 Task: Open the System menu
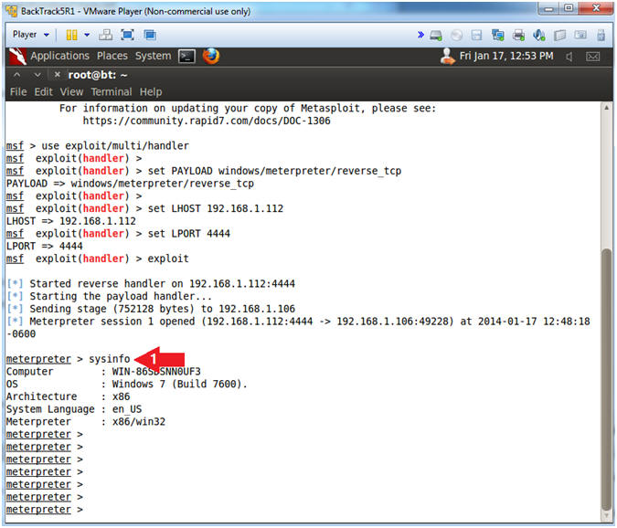(x=153, y=56)
